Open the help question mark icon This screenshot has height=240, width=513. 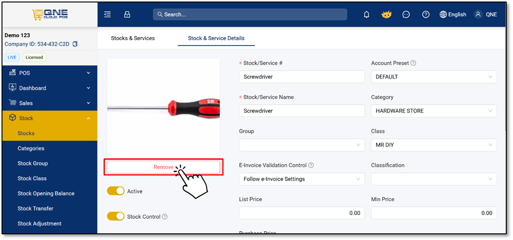pos(425,14)
